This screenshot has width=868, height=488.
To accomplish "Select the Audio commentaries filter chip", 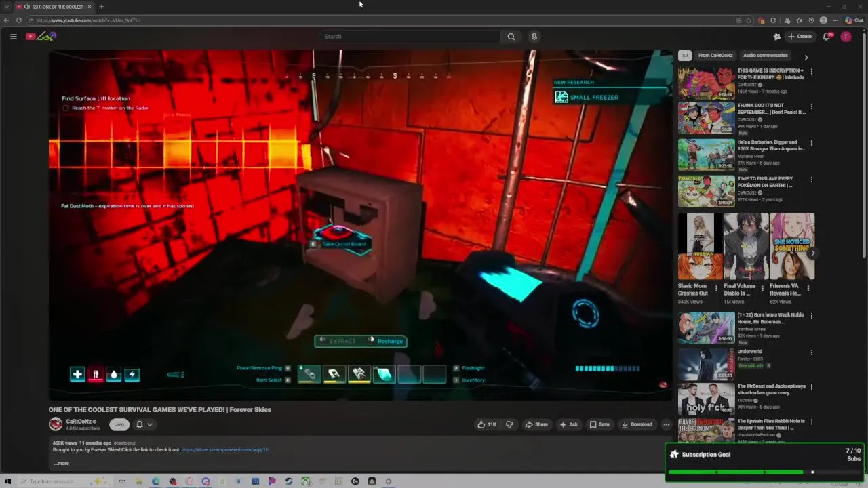I will (x=765, y=56).
